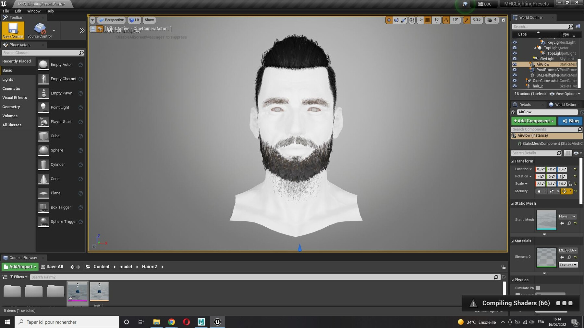Toggle rotation snapping angle icon
The image size is (584, 328).
coord(446,20)
